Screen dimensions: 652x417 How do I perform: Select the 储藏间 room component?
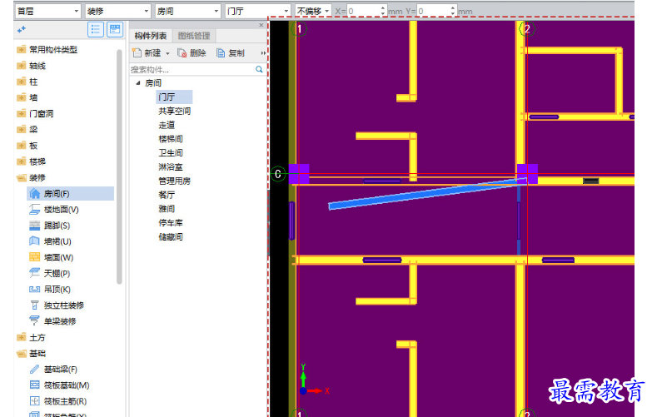tap(171, 237)
